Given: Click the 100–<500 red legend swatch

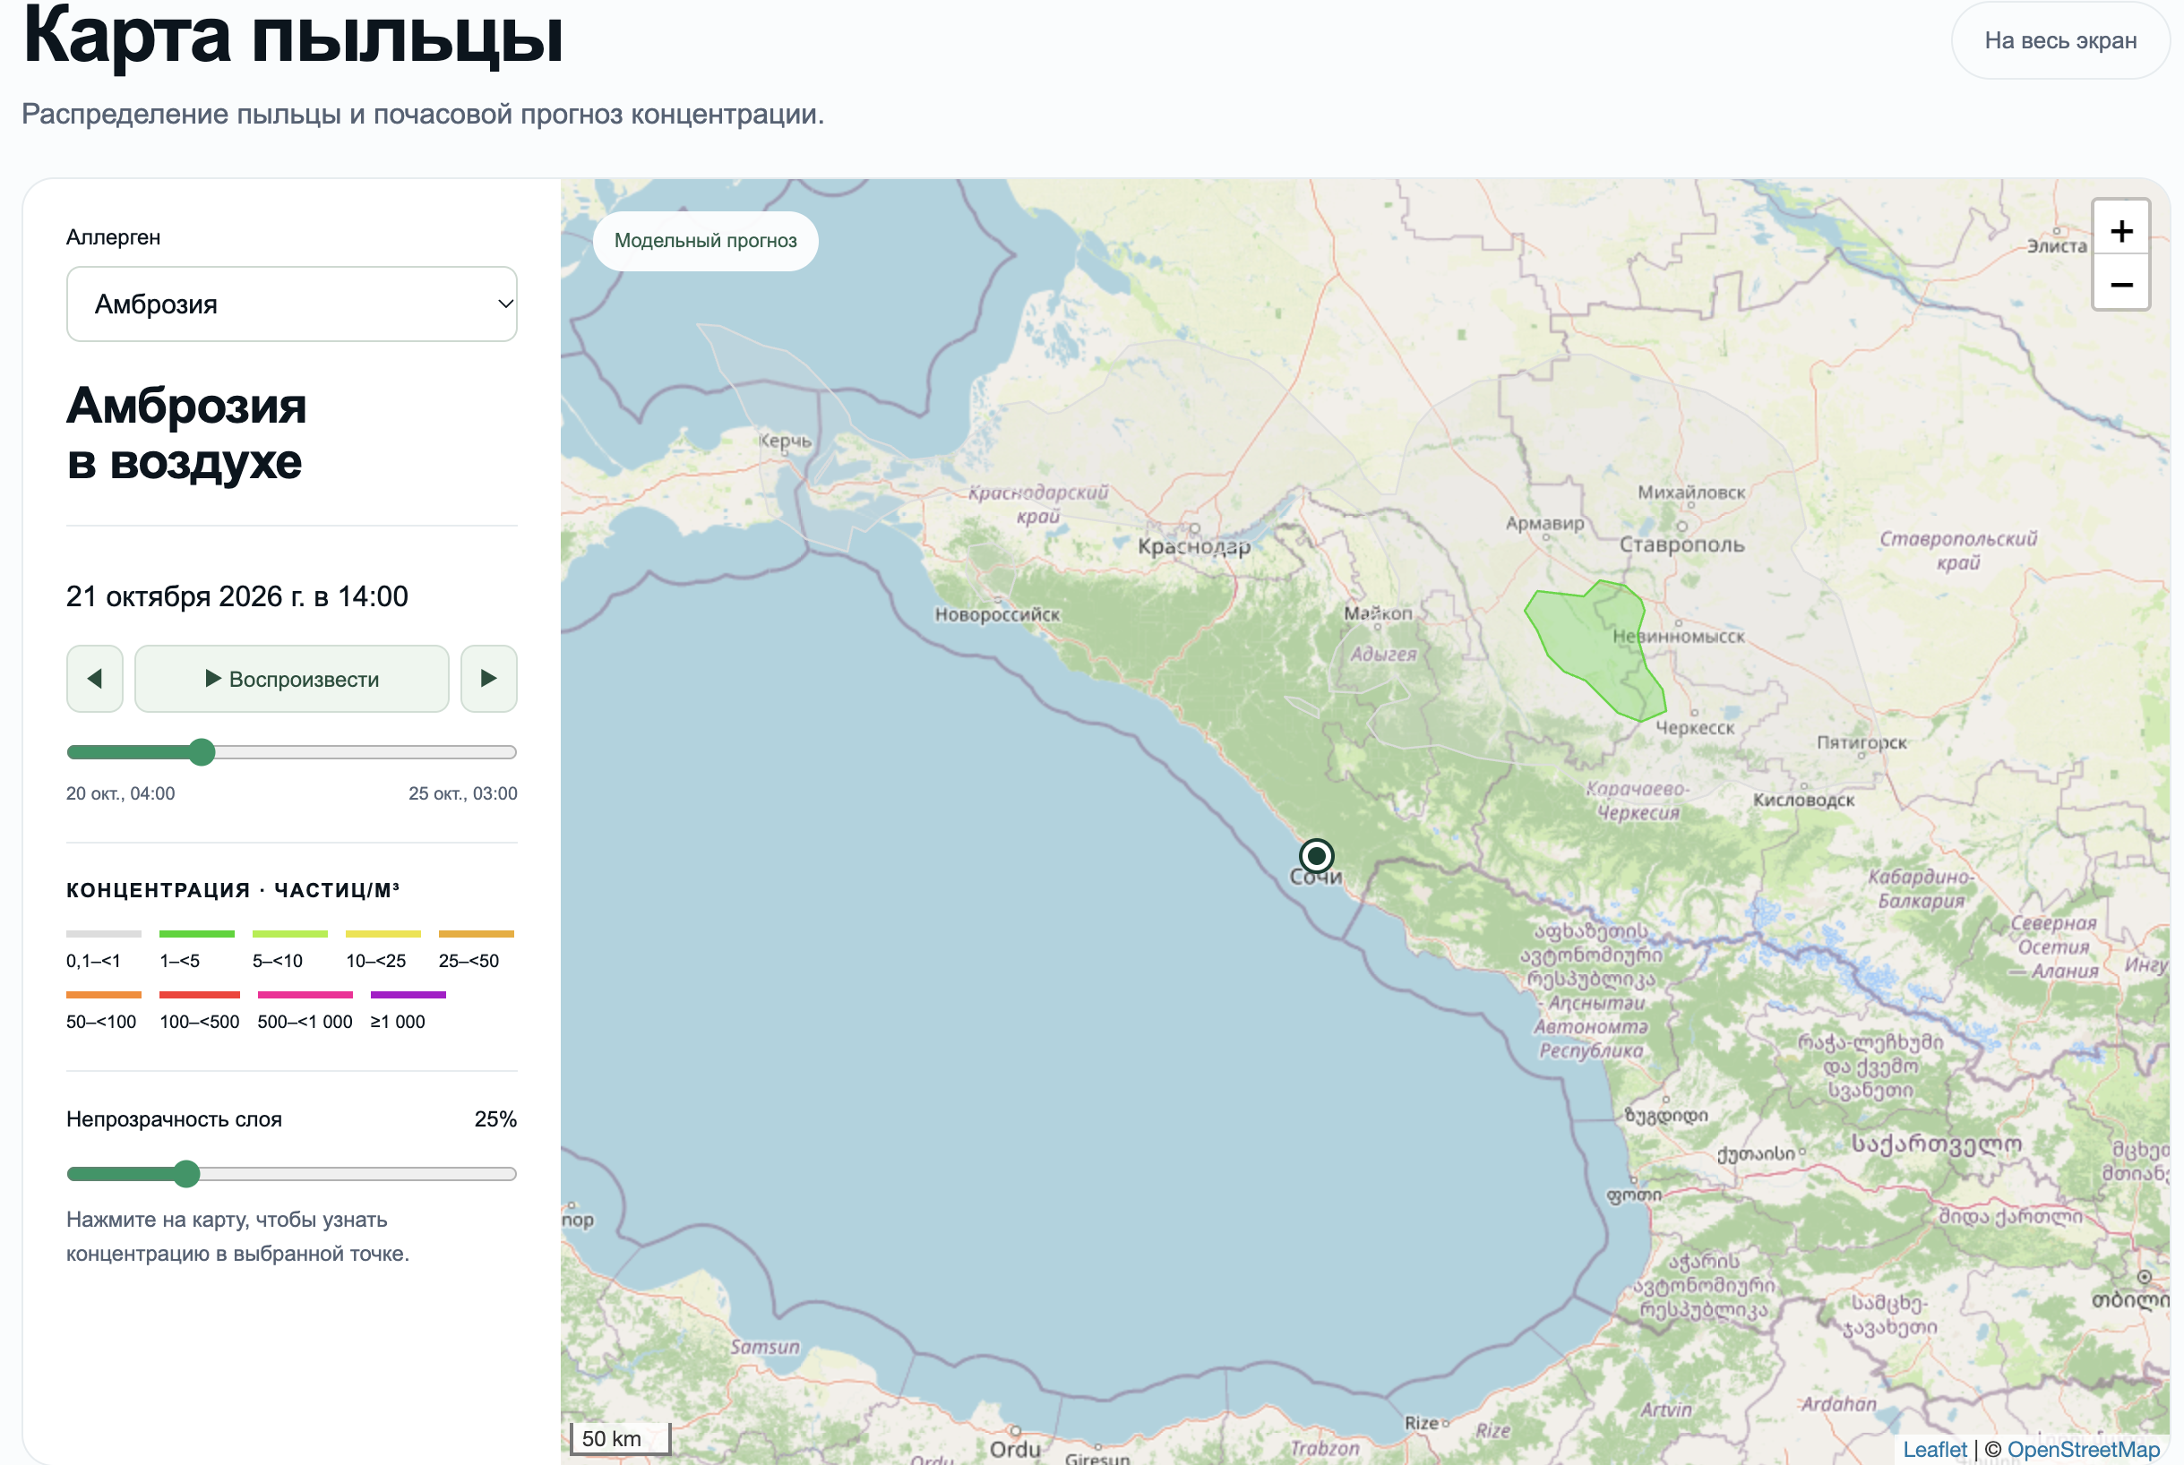Looking at the screenshot, I should pos(200,995).
